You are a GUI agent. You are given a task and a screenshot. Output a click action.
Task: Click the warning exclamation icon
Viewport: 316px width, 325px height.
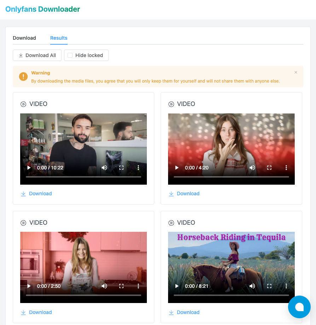point(23,77)
